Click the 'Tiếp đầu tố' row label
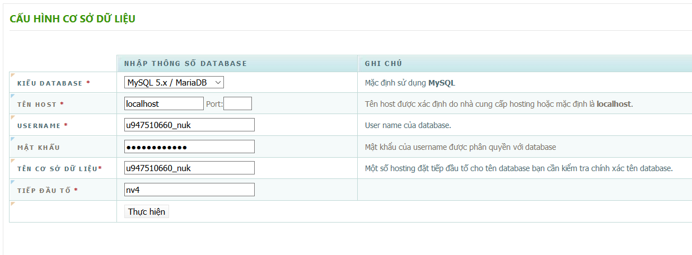Viewport: 692px width, 255px height. coord(48,190)
